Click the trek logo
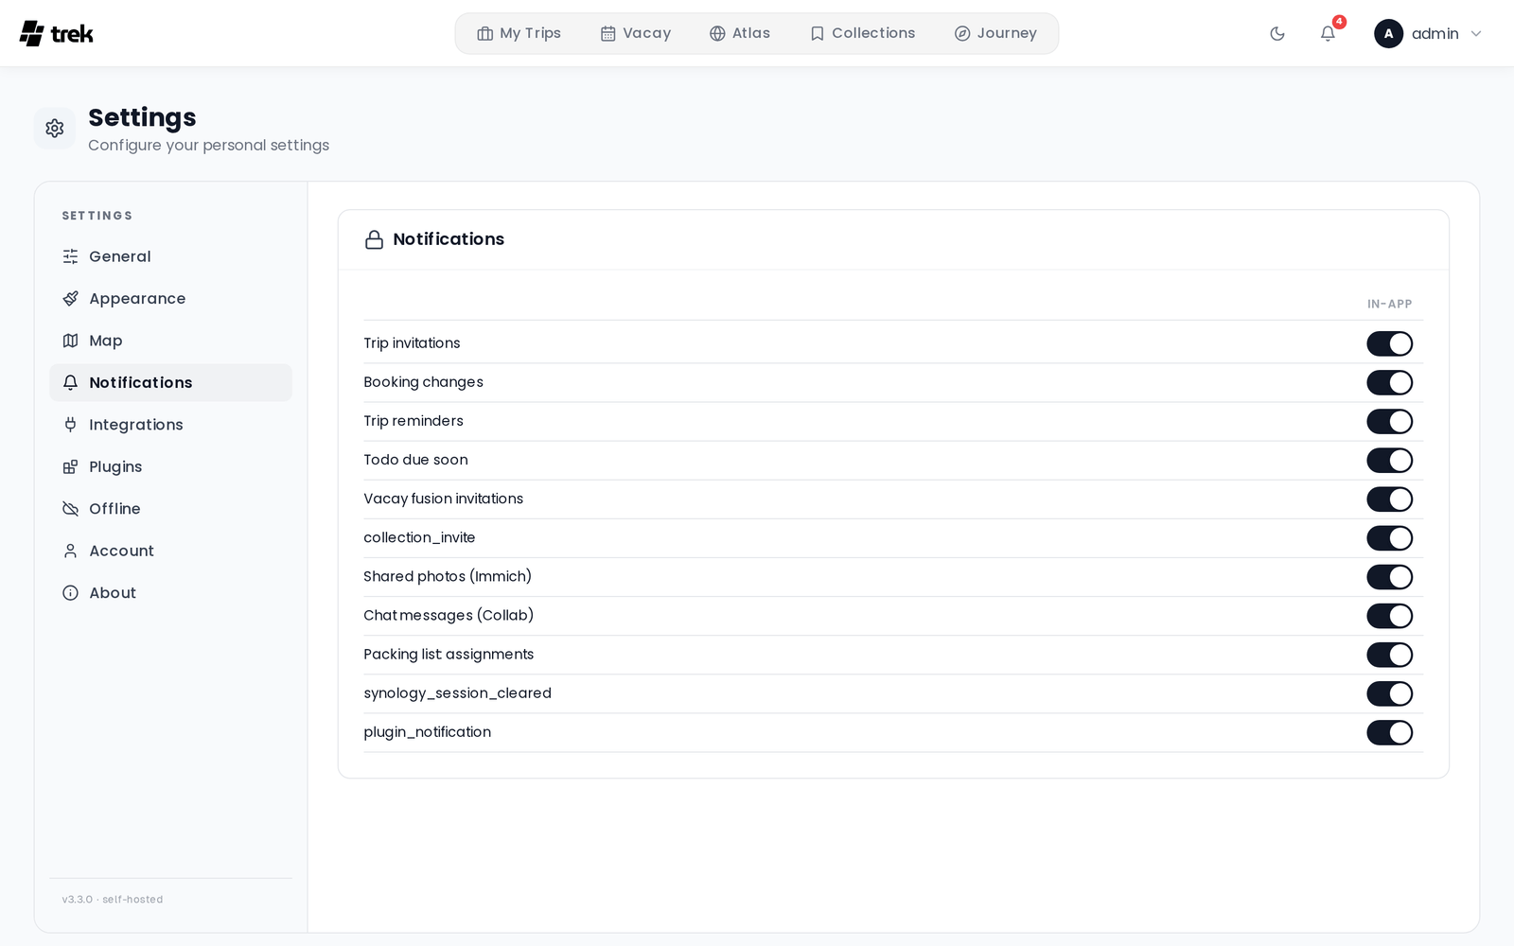The image size is (1514, 946). [57, 34]
